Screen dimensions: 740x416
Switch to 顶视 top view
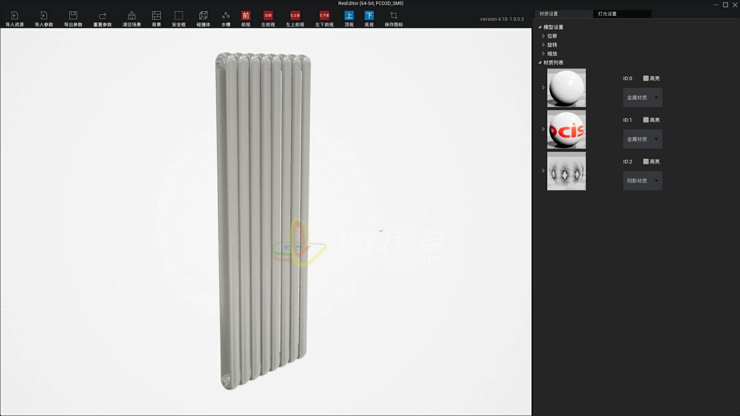tap(349, 18)
